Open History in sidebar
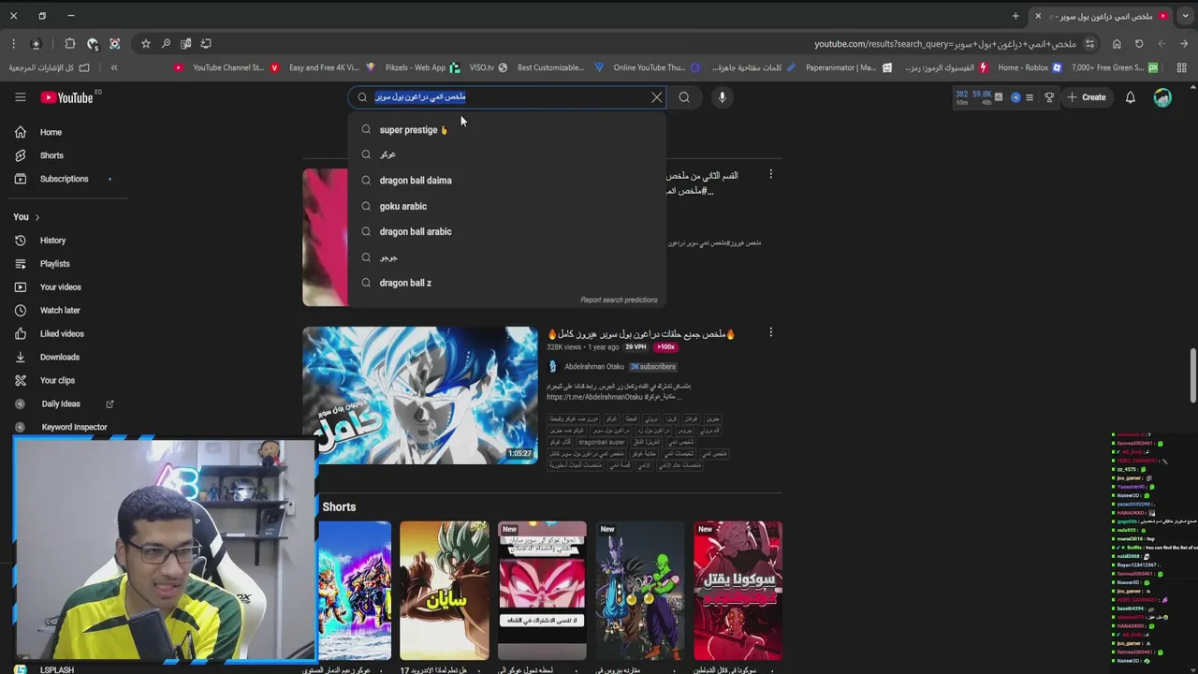The width and height of the screenshot is (1198, 674). [x=52, y=241]
